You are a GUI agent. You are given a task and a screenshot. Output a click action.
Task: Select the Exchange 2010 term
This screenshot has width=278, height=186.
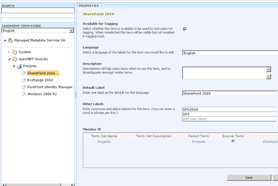40,80
